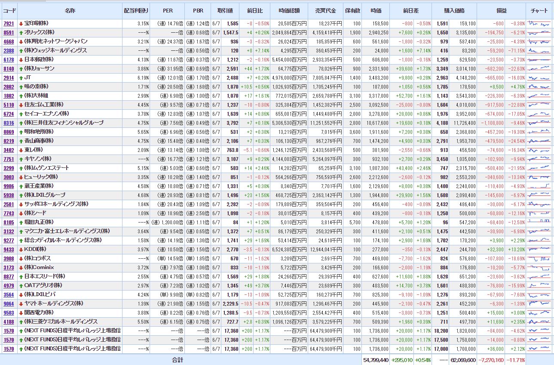This screenshot has width=554, height=365.
Task: Click the 損益 column header
Action: tap(501, 11)
